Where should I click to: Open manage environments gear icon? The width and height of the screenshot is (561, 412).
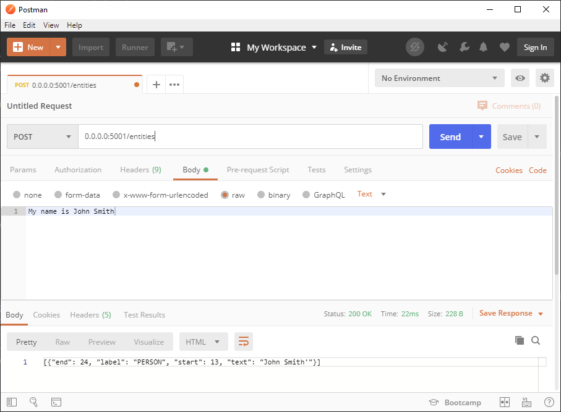544,78
